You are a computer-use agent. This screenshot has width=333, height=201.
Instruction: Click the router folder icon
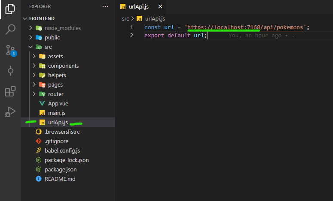click(x=42, y=94)
